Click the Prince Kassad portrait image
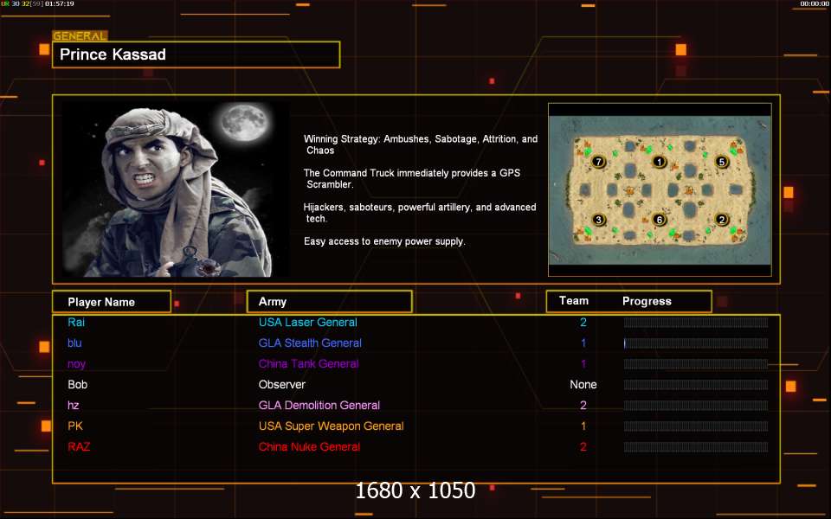831x519 pixels. 176,189
